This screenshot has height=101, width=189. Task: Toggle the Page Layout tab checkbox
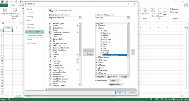tap(99, 57)
